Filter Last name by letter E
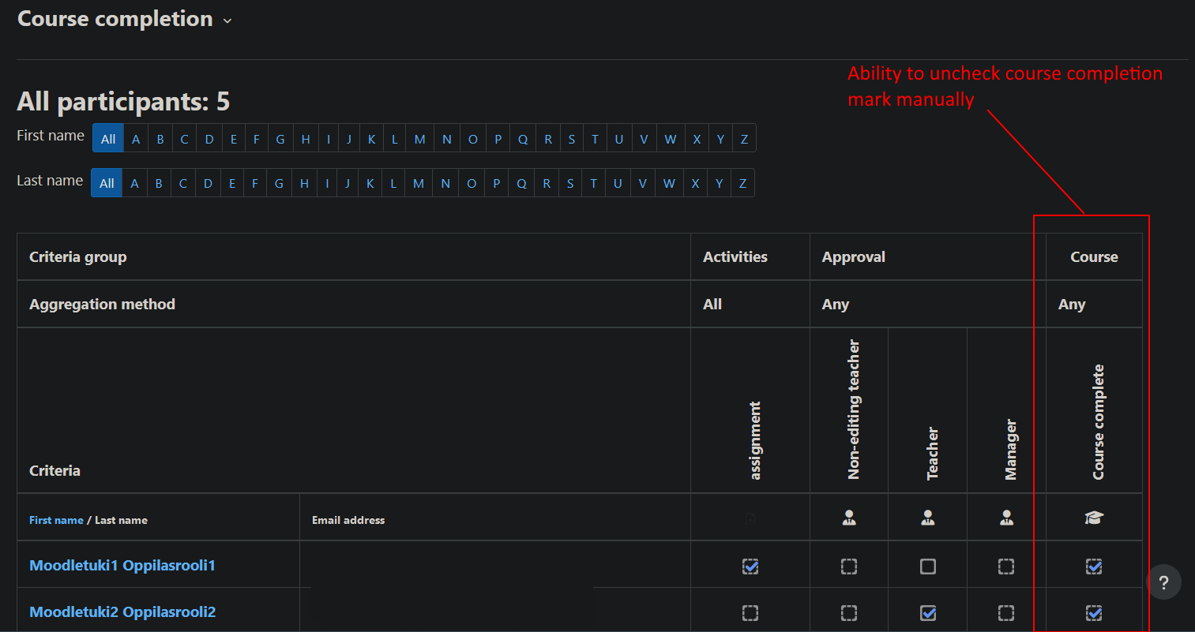This screenshot has width=1195, height=632. (x=232, y=183)
